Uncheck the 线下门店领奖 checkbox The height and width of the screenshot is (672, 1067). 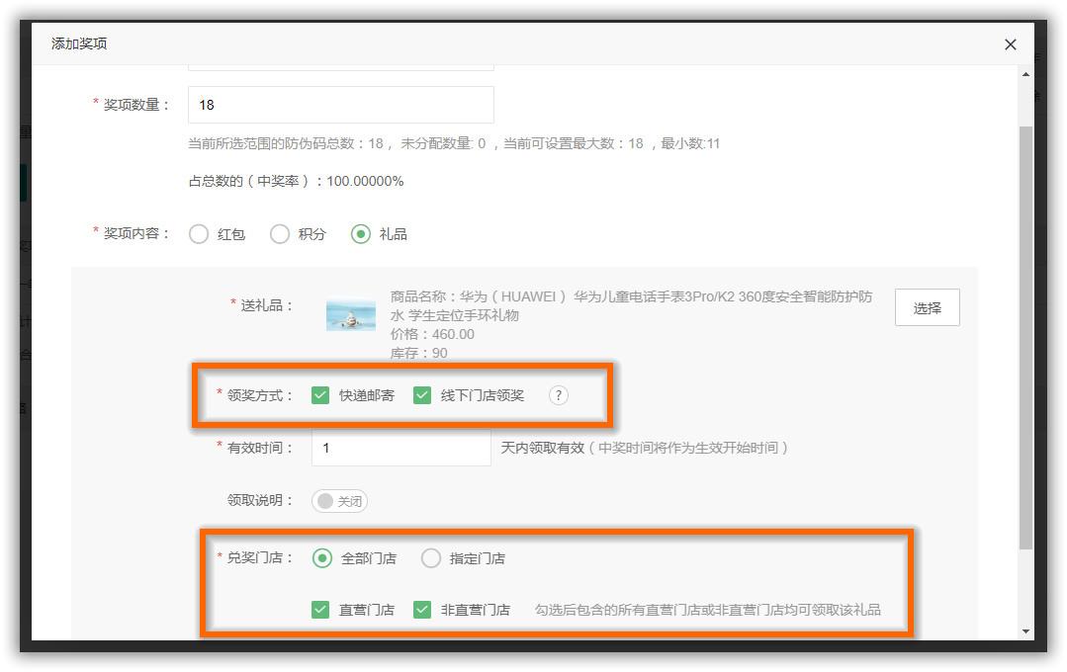click(x=422, y=395)
